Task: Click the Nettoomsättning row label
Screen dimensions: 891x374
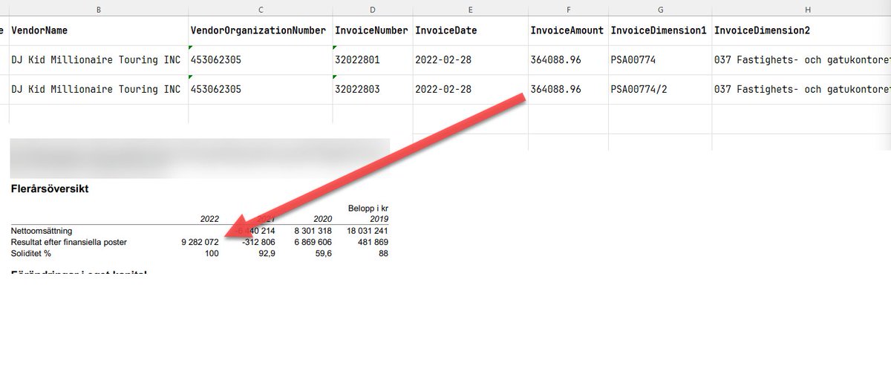Action: point(41,231)
